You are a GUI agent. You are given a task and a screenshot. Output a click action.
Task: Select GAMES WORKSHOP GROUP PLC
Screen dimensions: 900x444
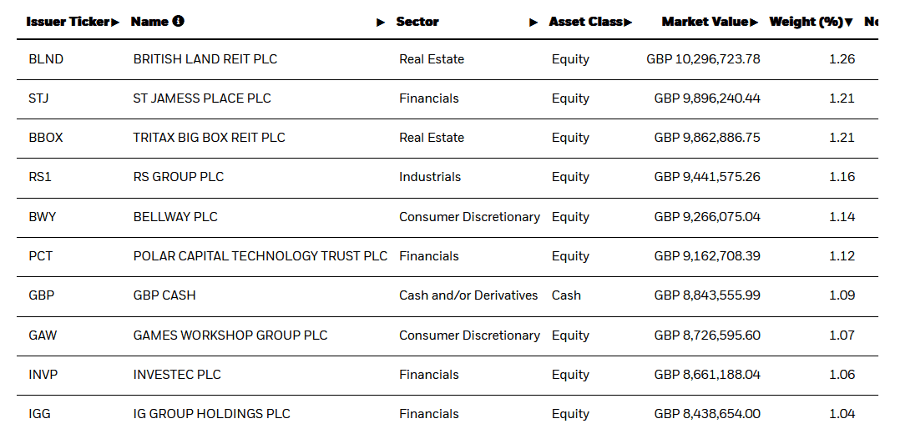pos(230,336)
